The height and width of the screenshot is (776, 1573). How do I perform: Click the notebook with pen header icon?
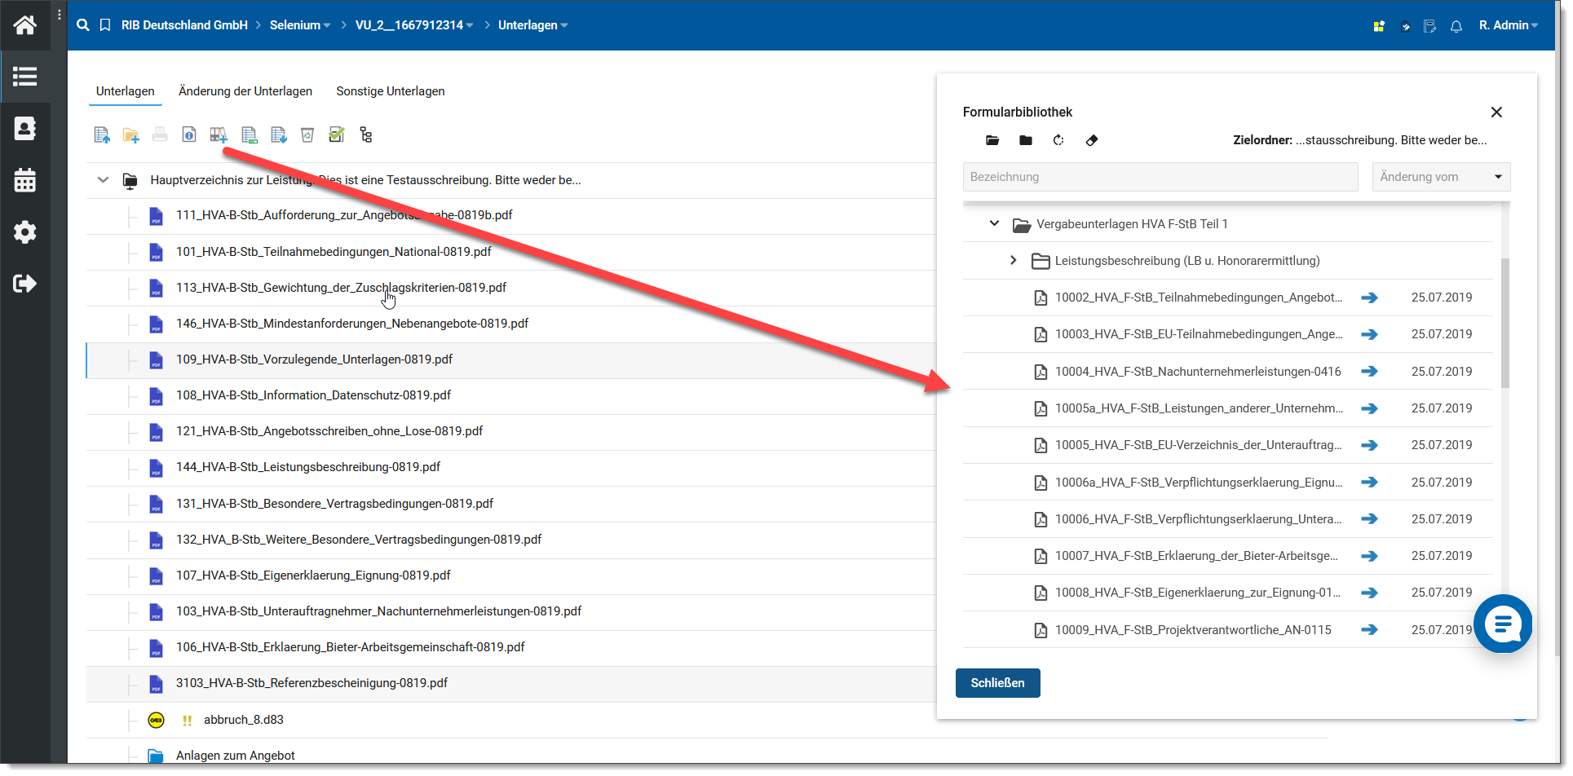pyautogui.click(x=1429, y=26)
